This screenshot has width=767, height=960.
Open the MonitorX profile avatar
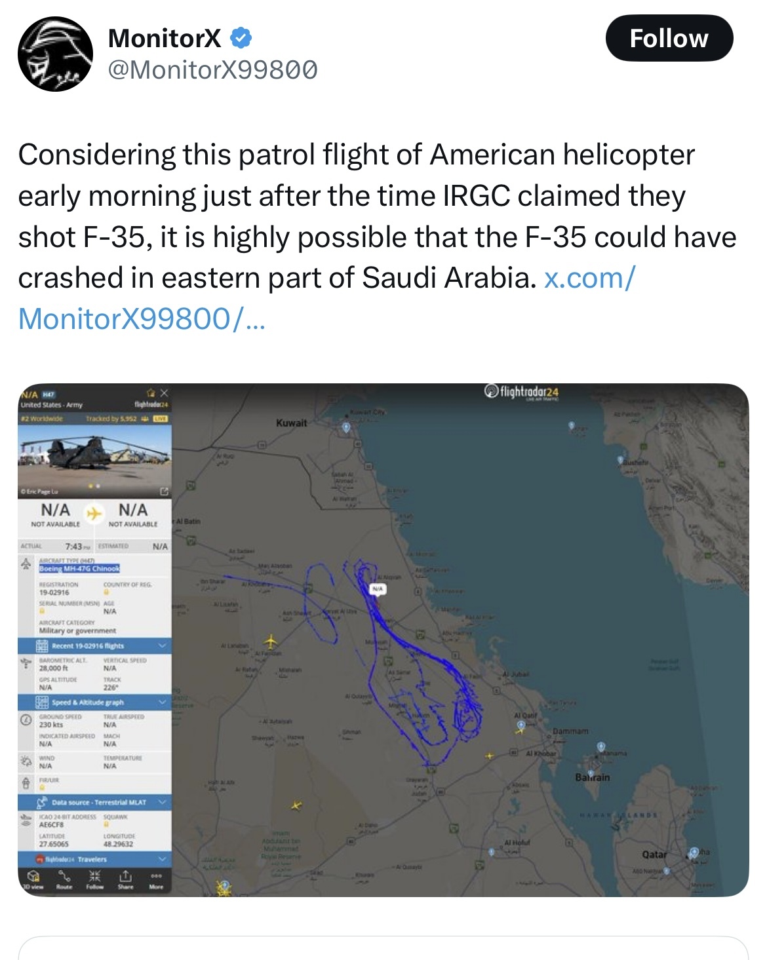pyautogui.click(x=55, y=54)
